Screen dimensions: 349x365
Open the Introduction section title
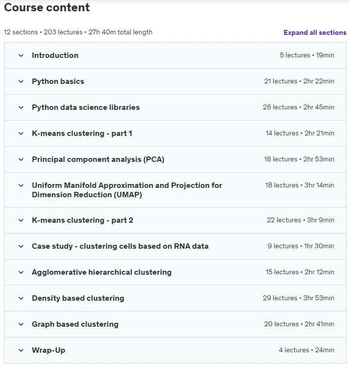(55, 55)
